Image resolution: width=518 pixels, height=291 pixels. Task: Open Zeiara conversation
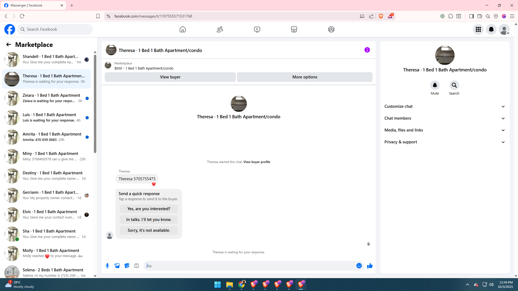pyautogui.click(x=46, y=98)
